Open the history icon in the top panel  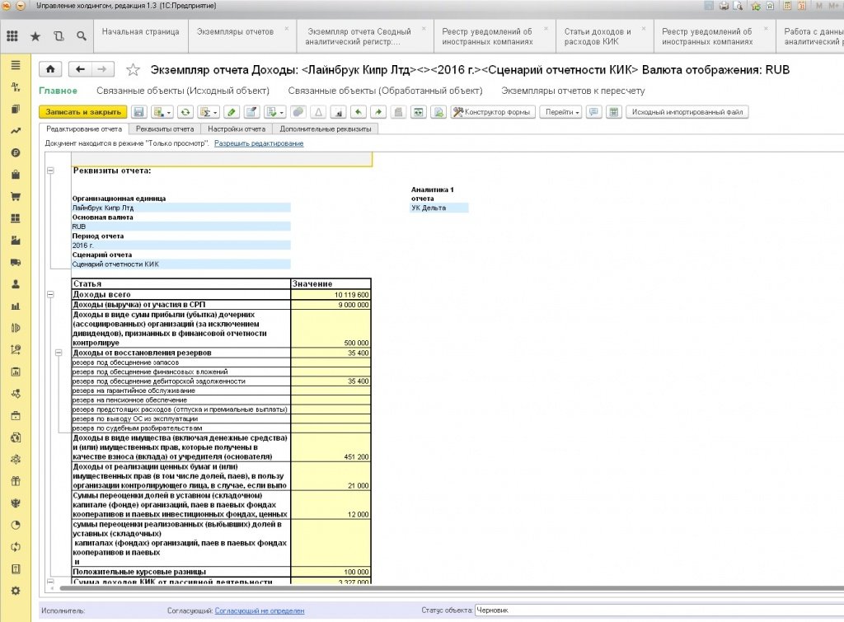[x=59, y=36]
